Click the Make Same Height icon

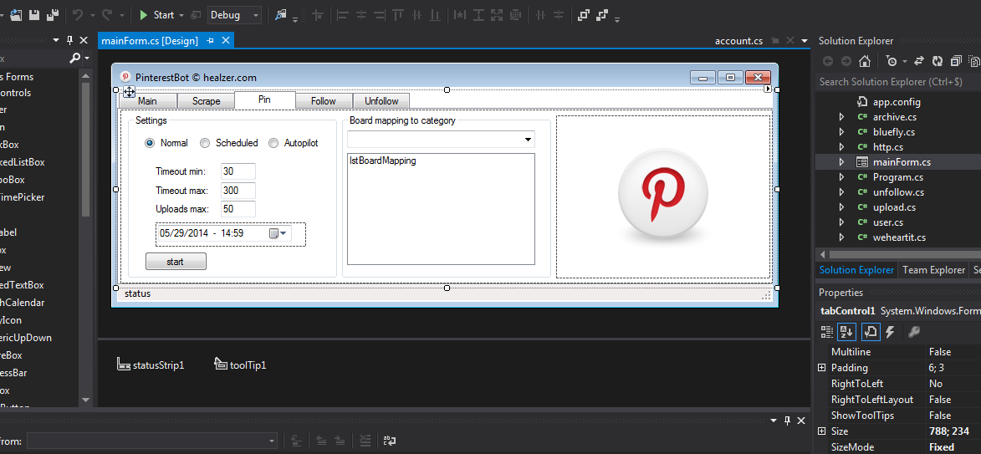coord(478,14)
